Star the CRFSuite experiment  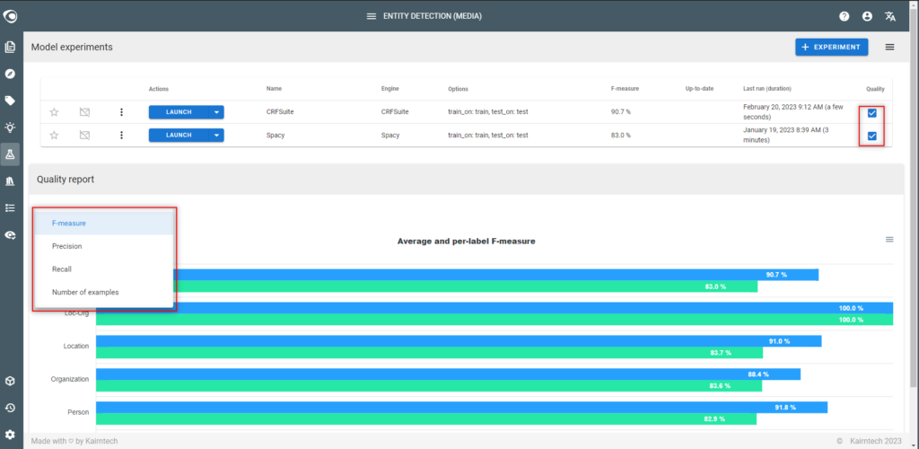(x=54, y=112)
